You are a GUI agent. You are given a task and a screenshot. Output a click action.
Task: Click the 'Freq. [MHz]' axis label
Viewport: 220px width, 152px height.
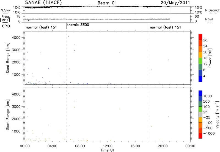click(5, 18)
